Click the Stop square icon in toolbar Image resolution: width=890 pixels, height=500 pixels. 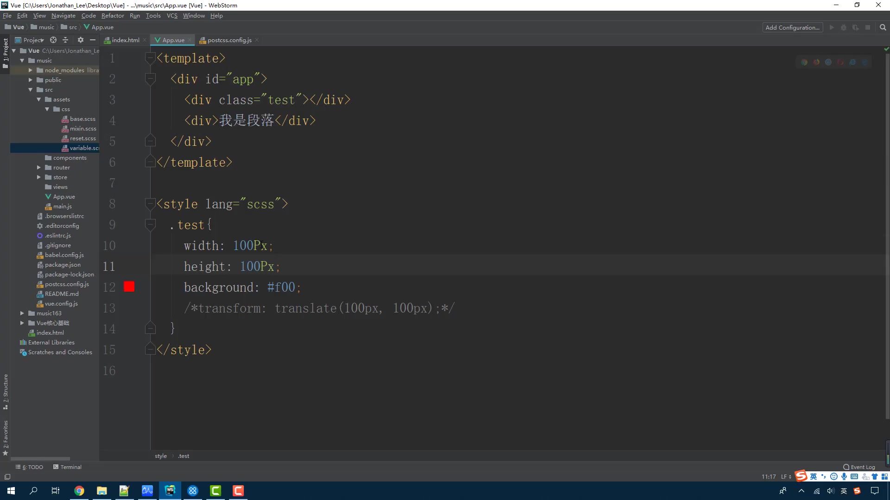868,27
